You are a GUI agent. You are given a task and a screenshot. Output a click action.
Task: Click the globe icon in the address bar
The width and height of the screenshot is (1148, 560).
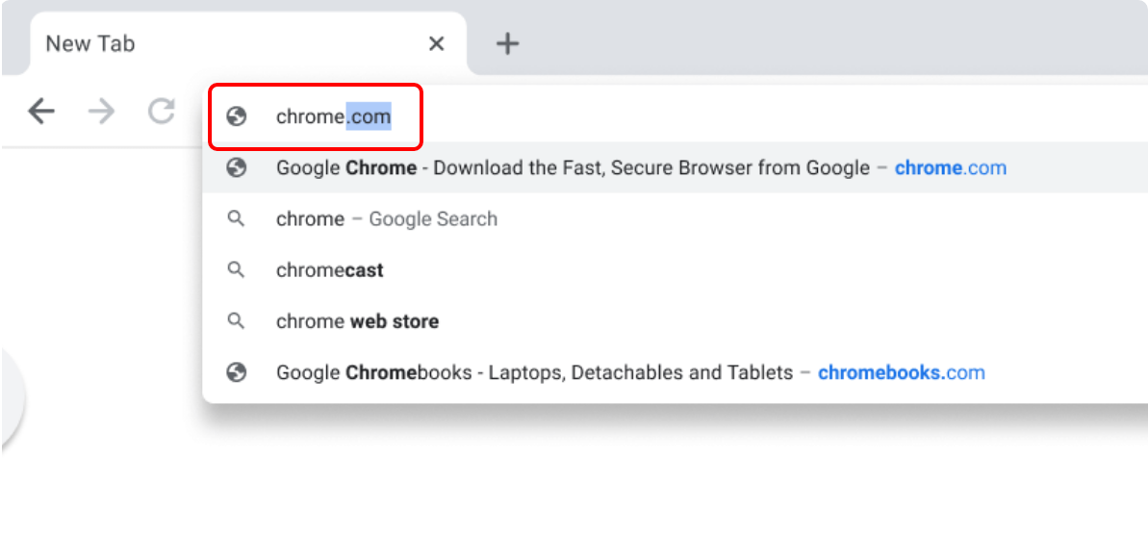[236, 116]
